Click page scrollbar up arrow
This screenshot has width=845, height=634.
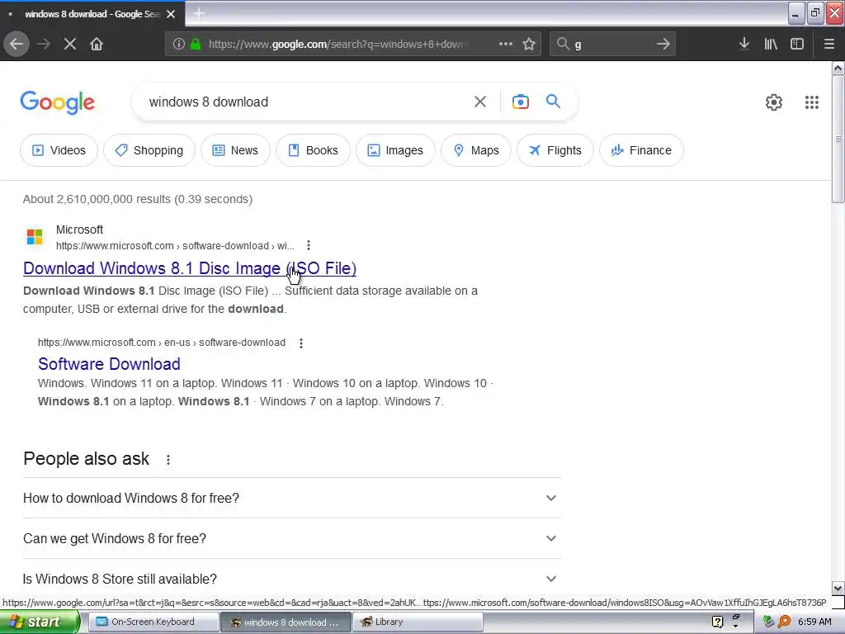(838, 68)
